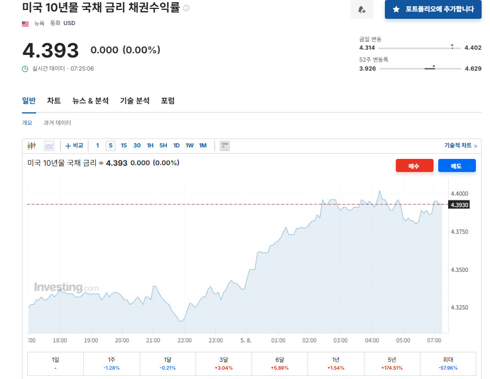Select the 1H interval
Screen dimensions: 490x379
pyautogui.click(x=150, y=146)
